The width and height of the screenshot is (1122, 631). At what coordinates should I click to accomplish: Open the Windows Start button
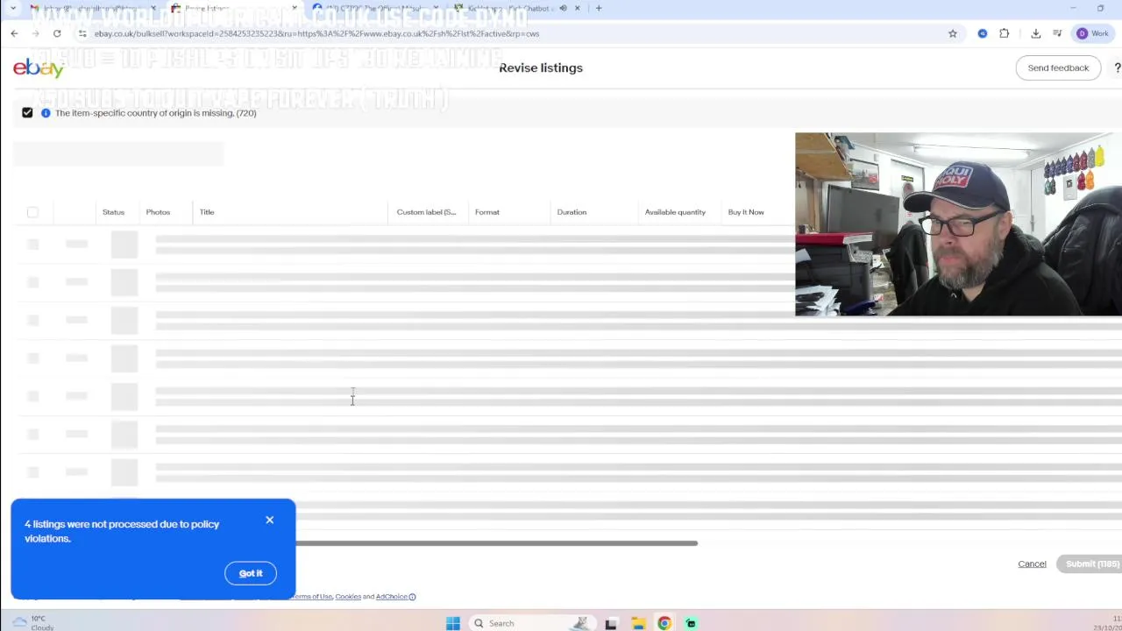453,623
